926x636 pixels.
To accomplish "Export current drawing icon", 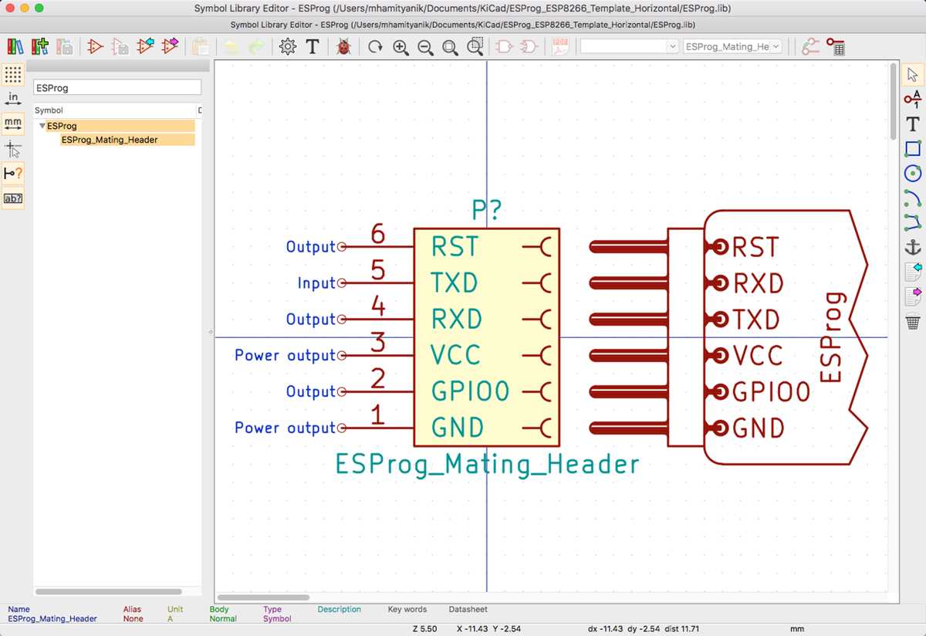I will tap(913, 296).
